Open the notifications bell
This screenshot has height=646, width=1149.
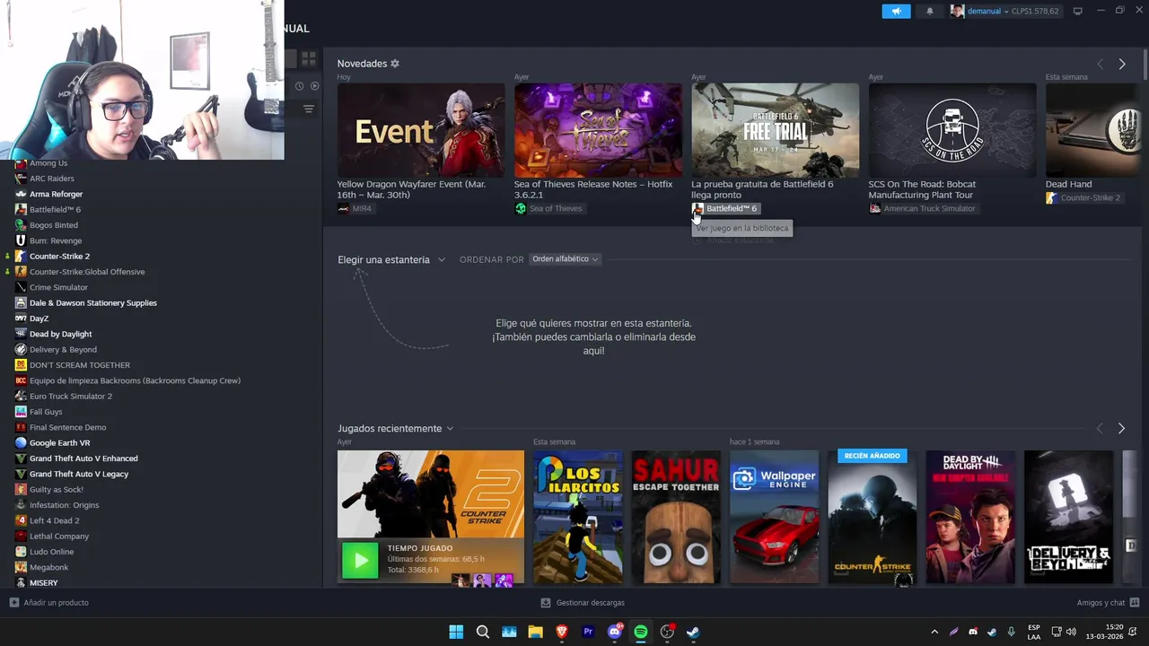929,11
